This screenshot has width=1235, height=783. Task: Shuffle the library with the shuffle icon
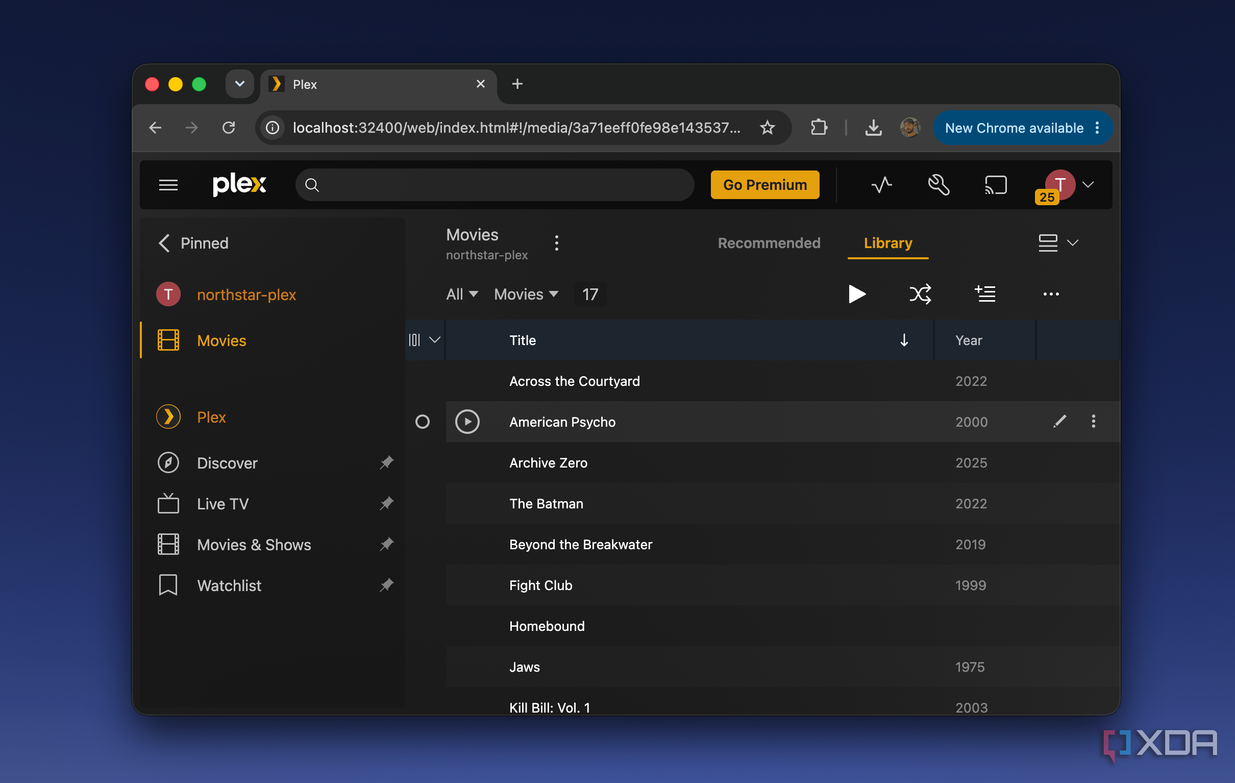(x=920, y=295)
